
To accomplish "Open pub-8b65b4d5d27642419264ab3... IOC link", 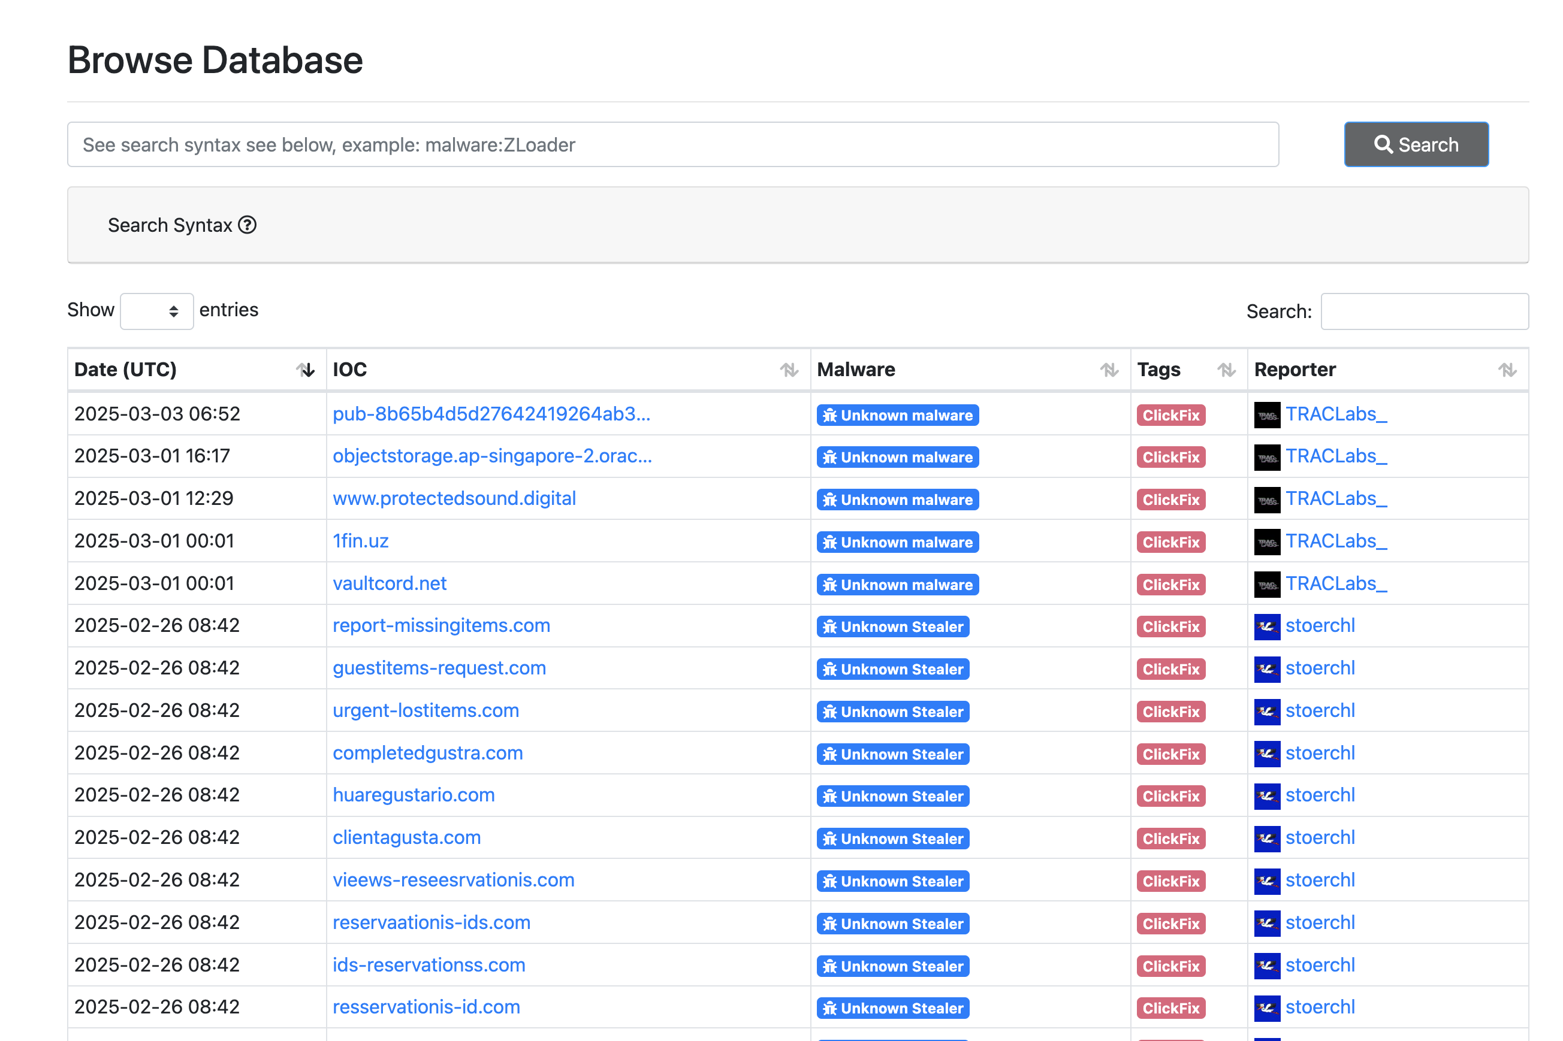I will click(x=491, y=414).
